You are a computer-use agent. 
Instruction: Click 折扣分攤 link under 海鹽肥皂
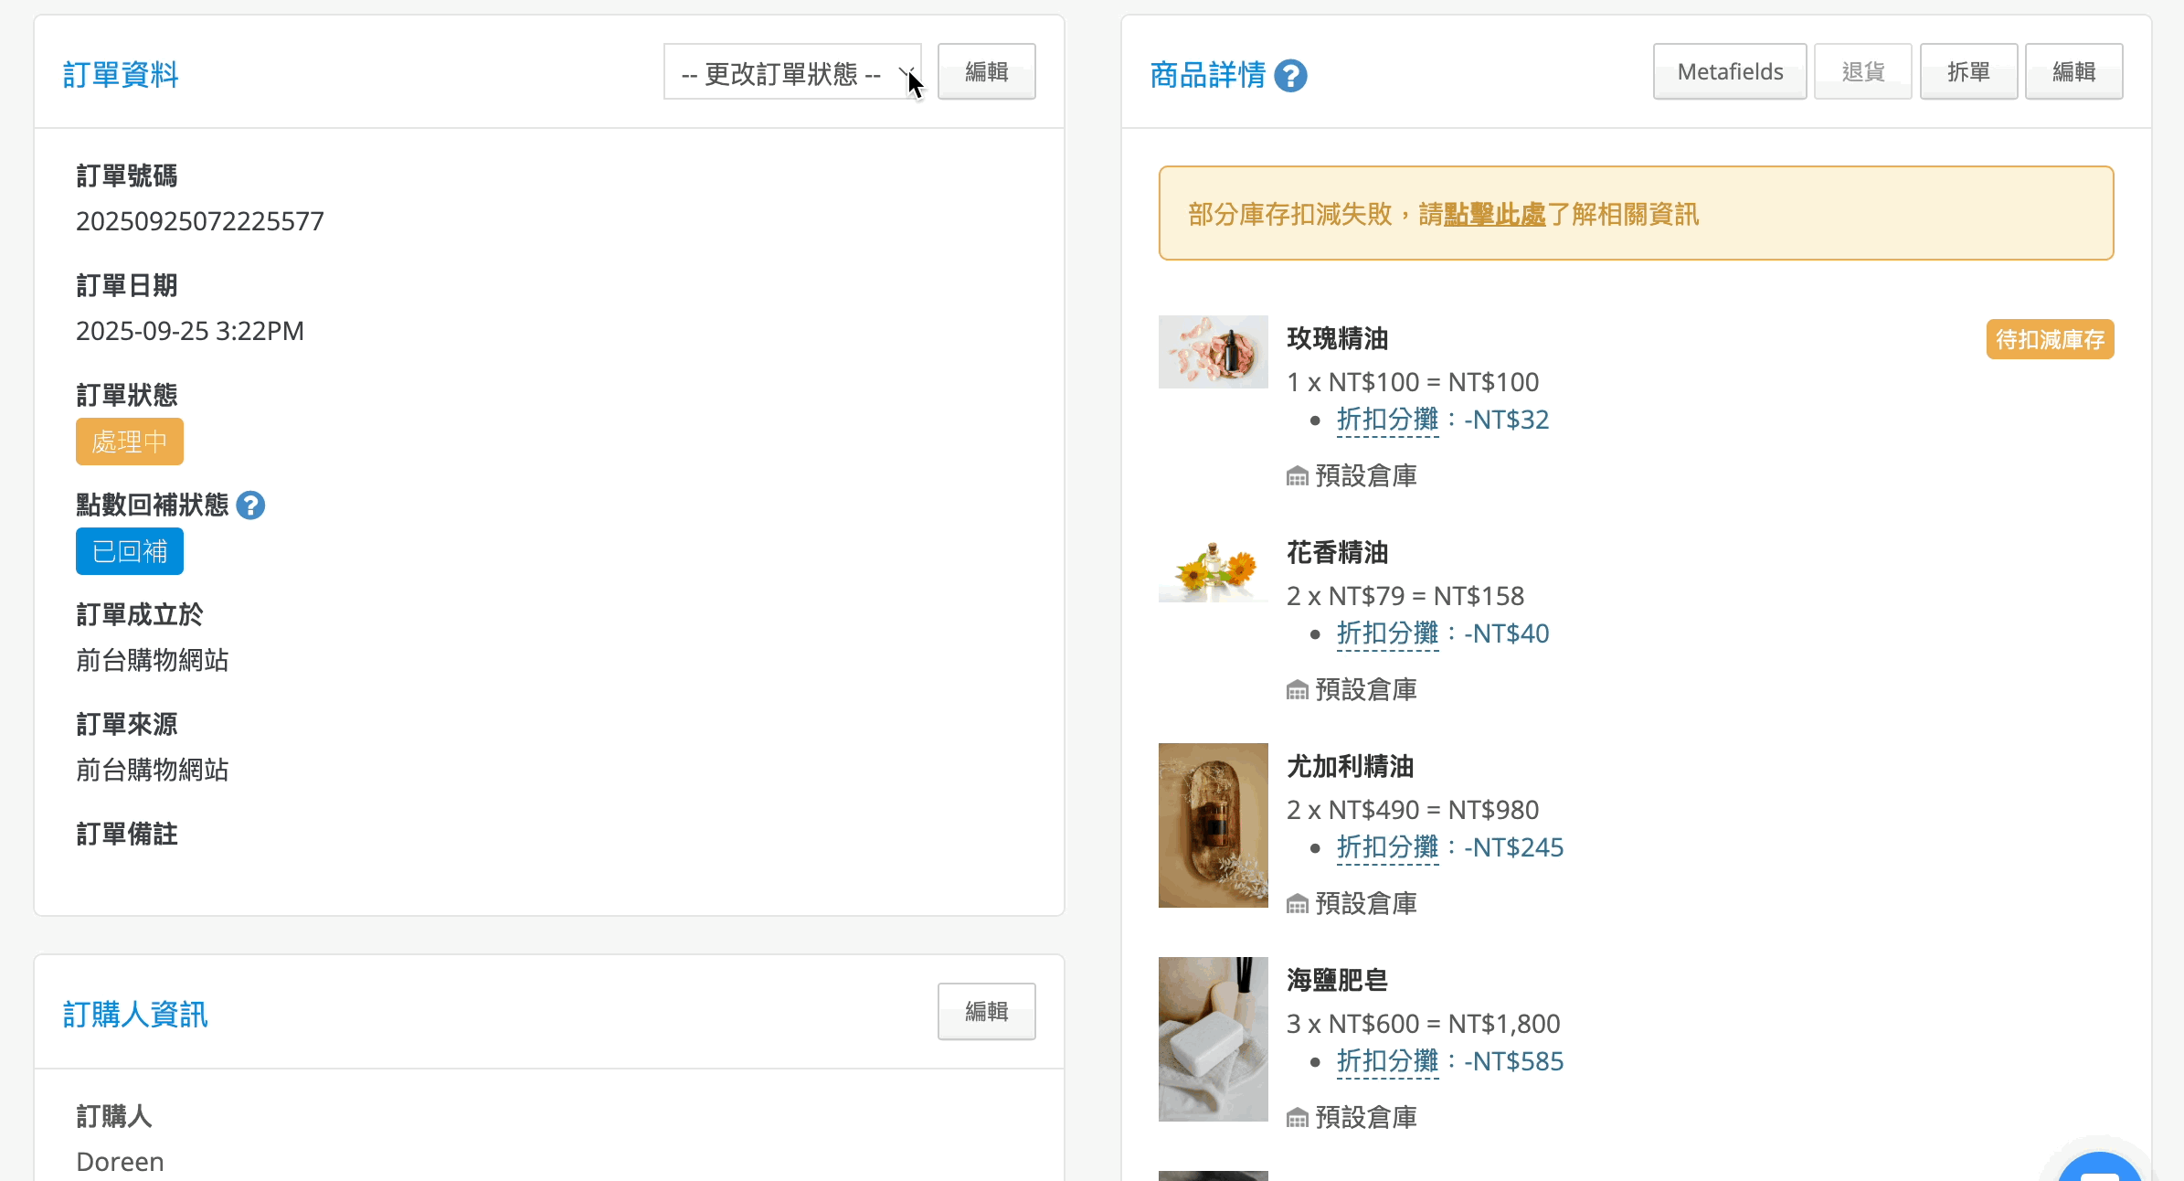pos(1388,1061)
